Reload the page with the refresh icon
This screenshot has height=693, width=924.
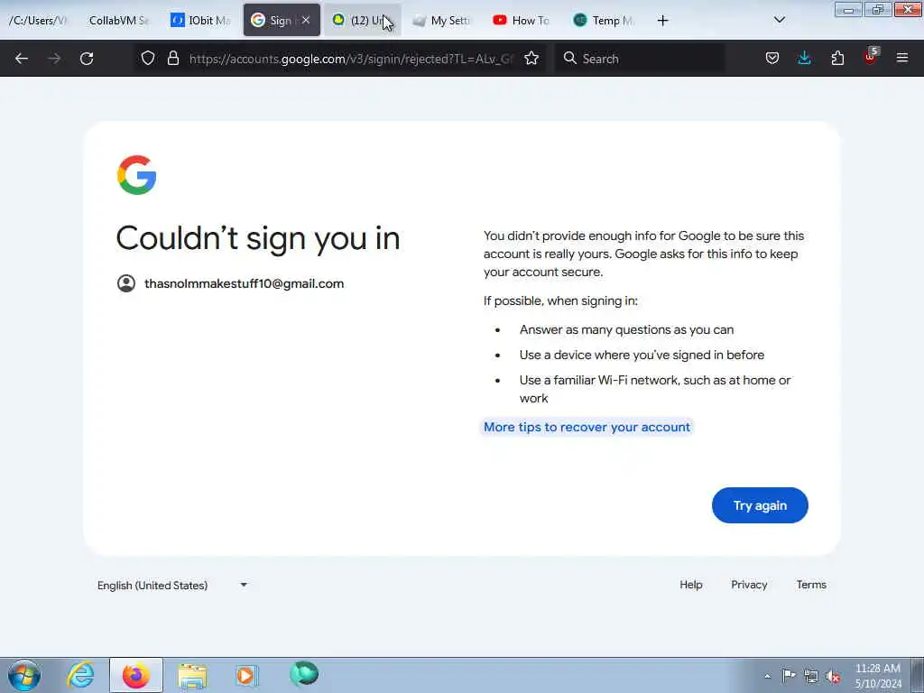tap(87, 59)
